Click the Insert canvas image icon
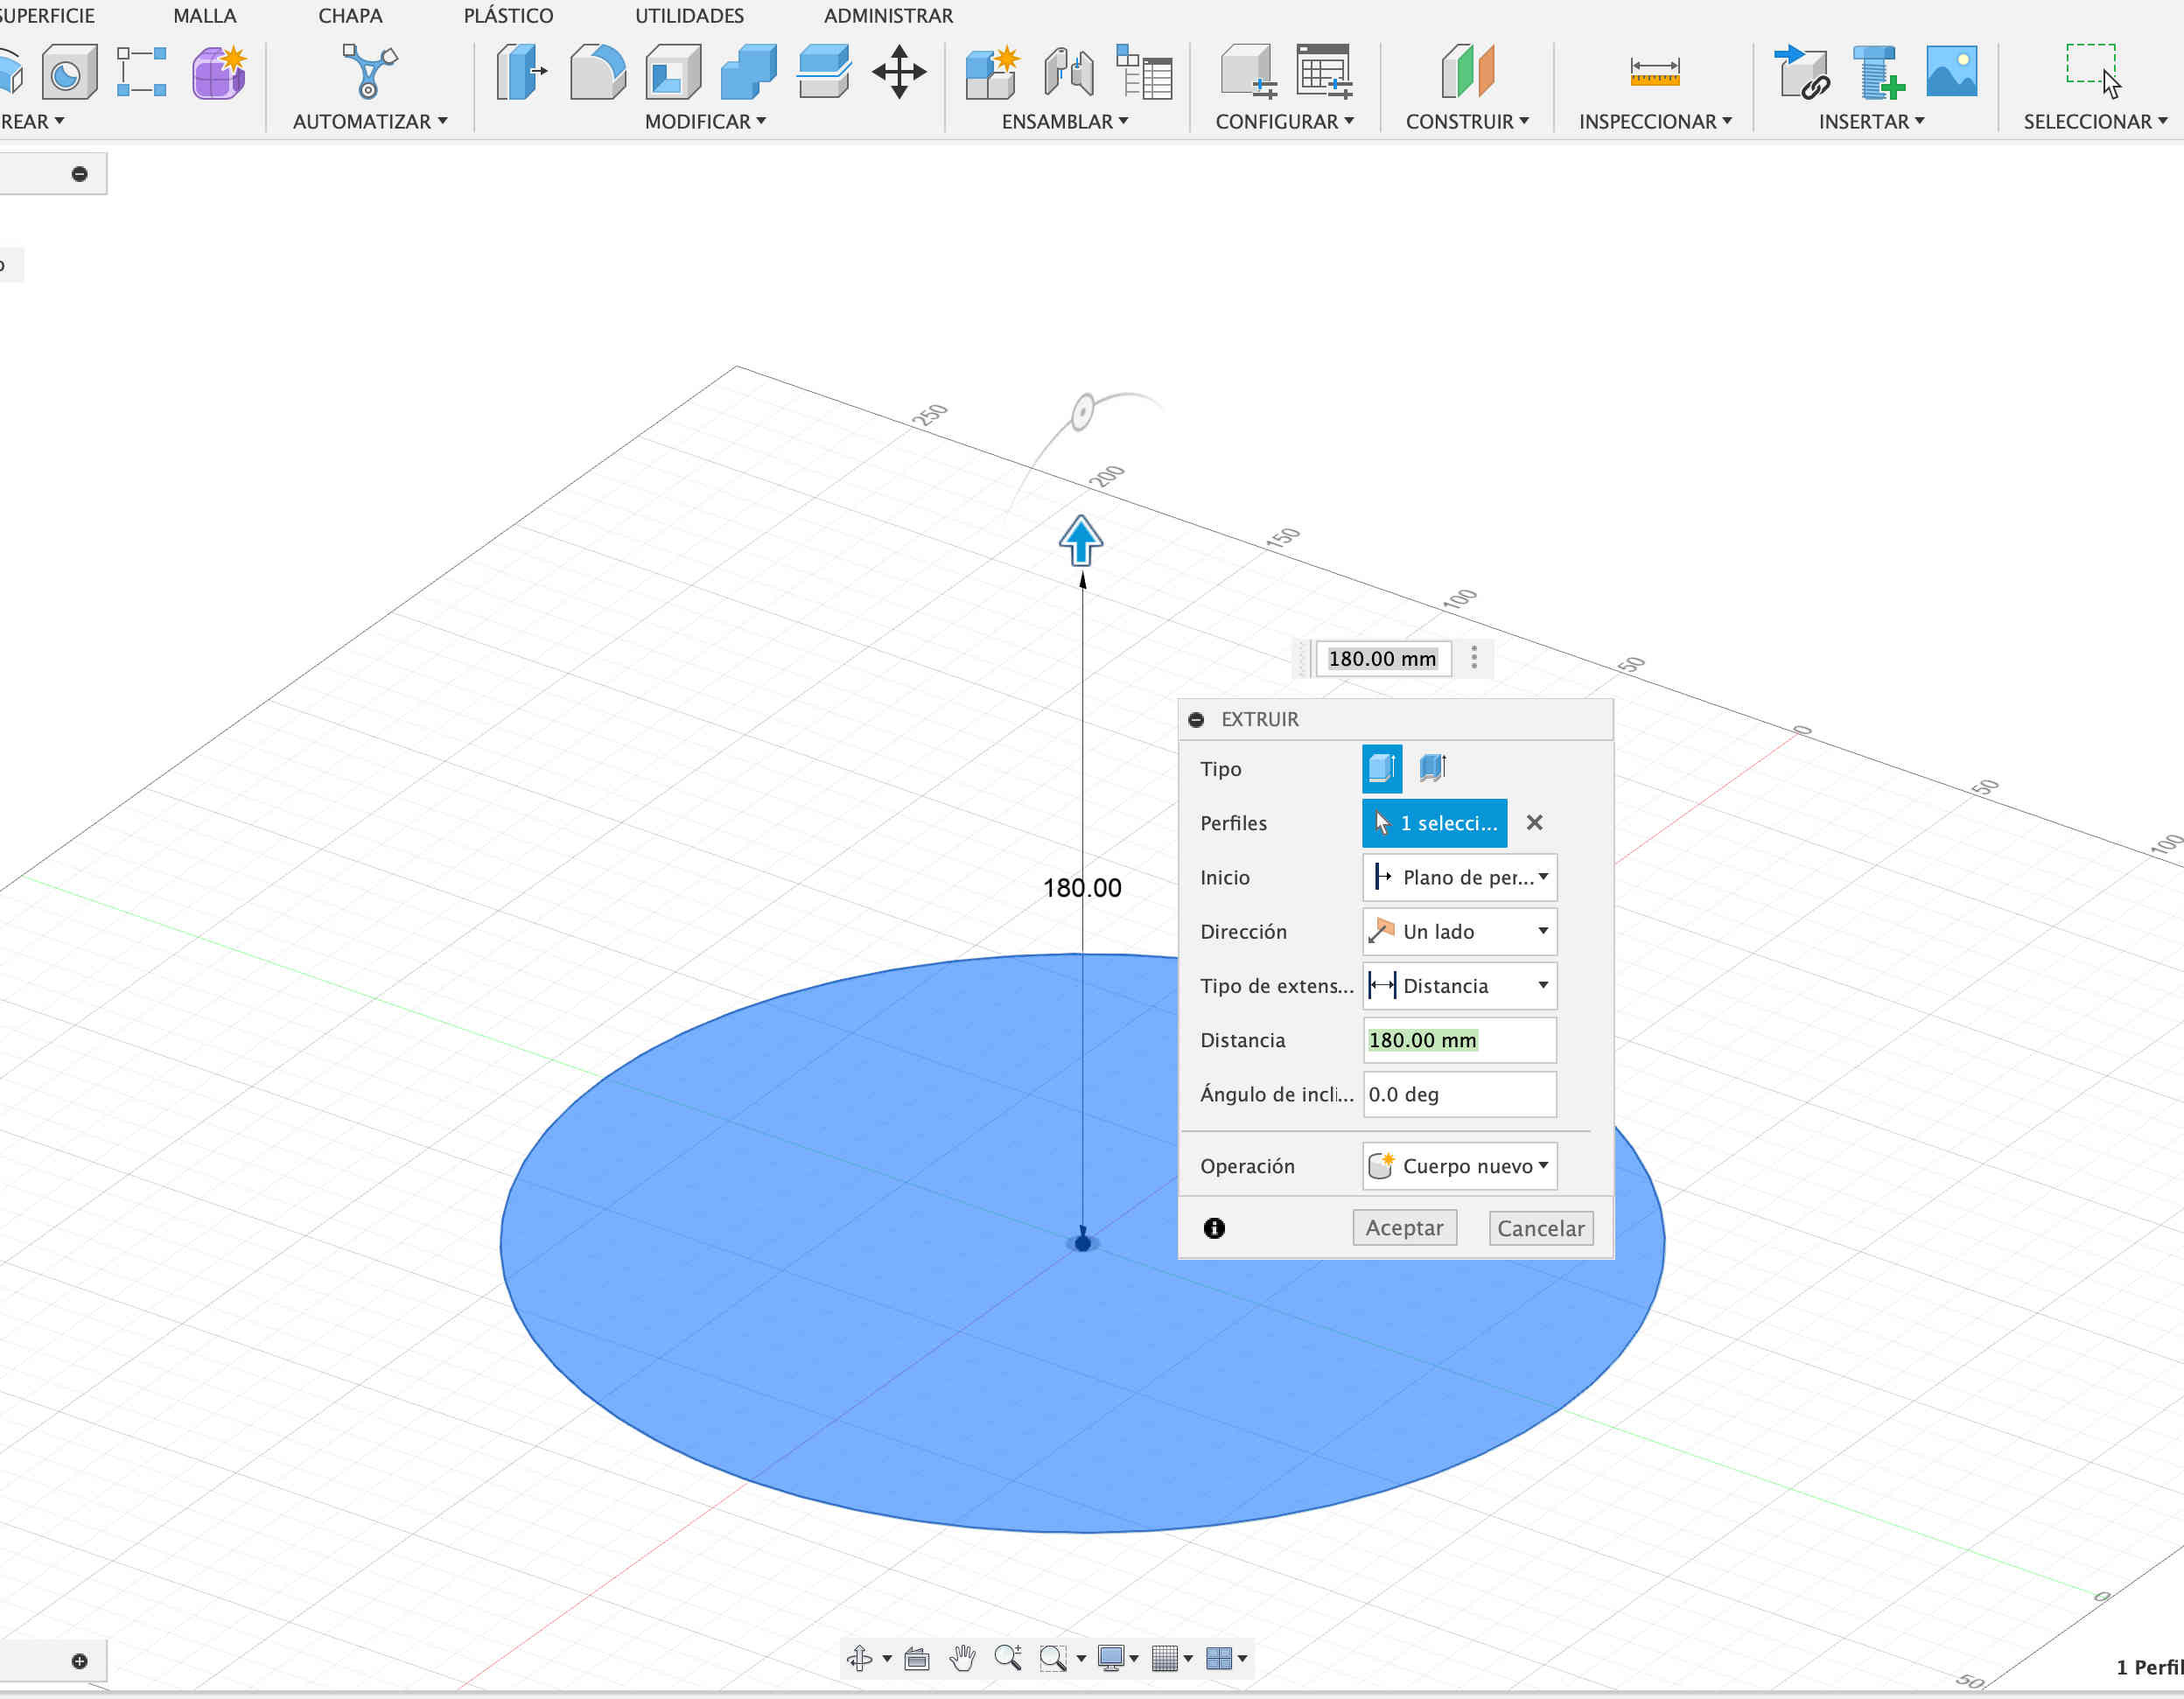This screenshot has height=1699, width=2184. (x=1952, y=72)
